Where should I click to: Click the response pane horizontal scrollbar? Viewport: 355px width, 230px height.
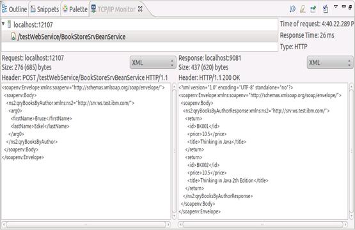click(263, 225)
